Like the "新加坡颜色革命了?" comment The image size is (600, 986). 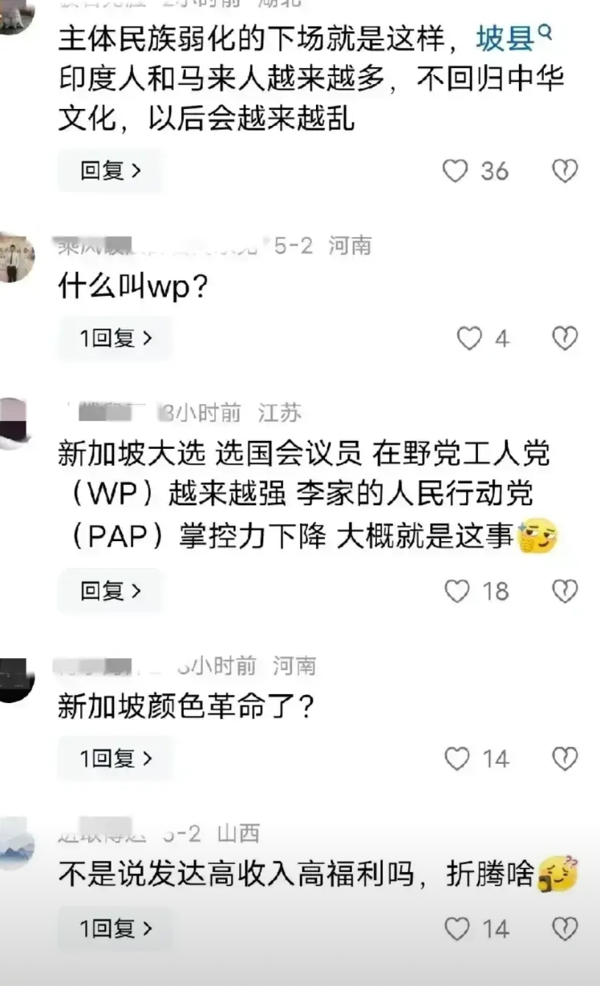(x=457, y=758)
